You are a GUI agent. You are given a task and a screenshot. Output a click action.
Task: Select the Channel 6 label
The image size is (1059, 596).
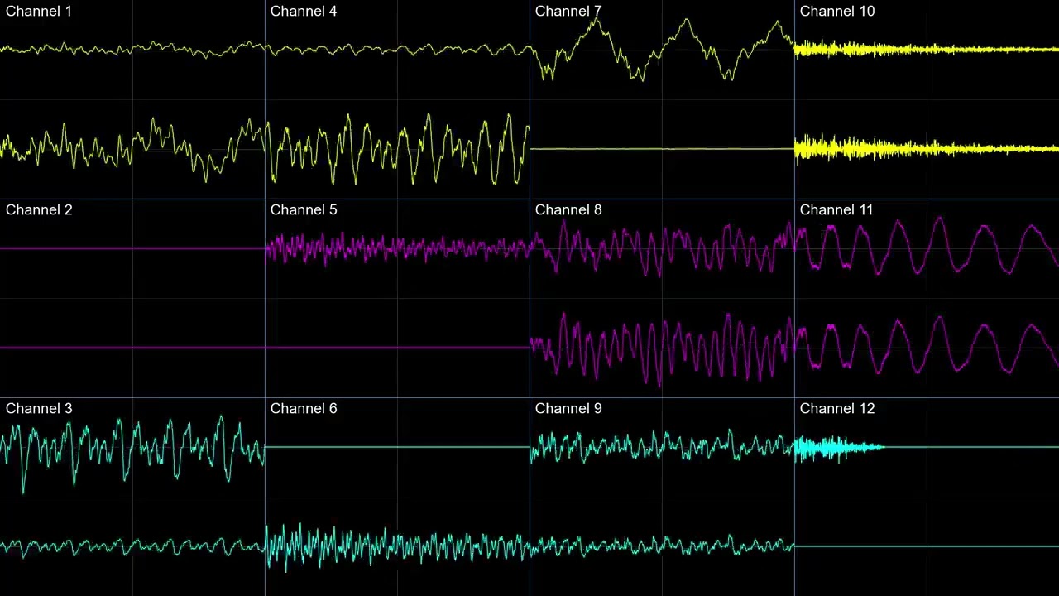click(x=304, y=409)
